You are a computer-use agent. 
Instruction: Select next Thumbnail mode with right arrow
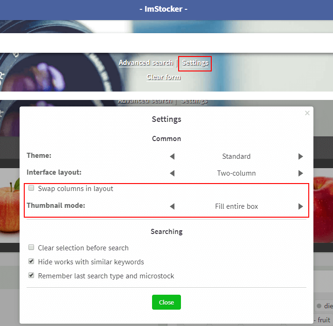[x=300, y=206]
